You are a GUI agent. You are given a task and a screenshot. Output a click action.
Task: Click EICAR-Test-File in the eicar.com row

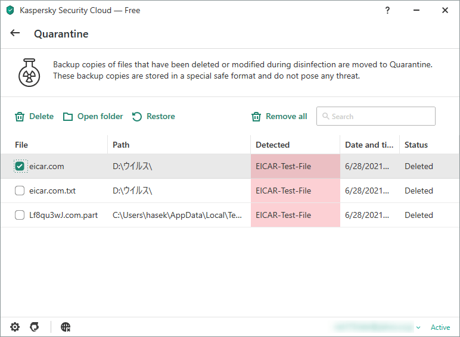(x=284, y=166)
